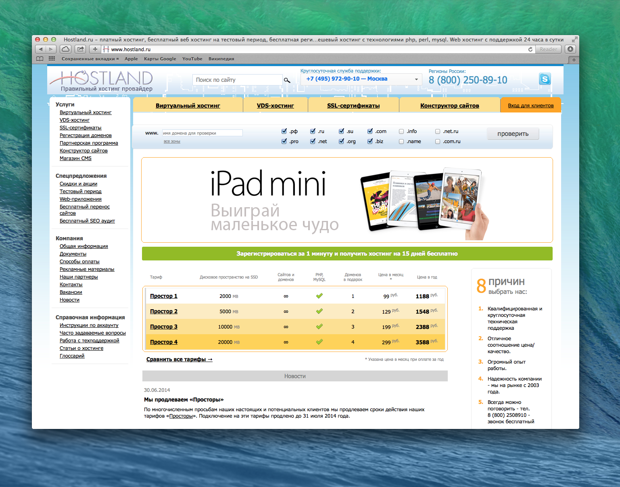
Task: Open the SSL-сертификаты tab
Action: point(353,106)
